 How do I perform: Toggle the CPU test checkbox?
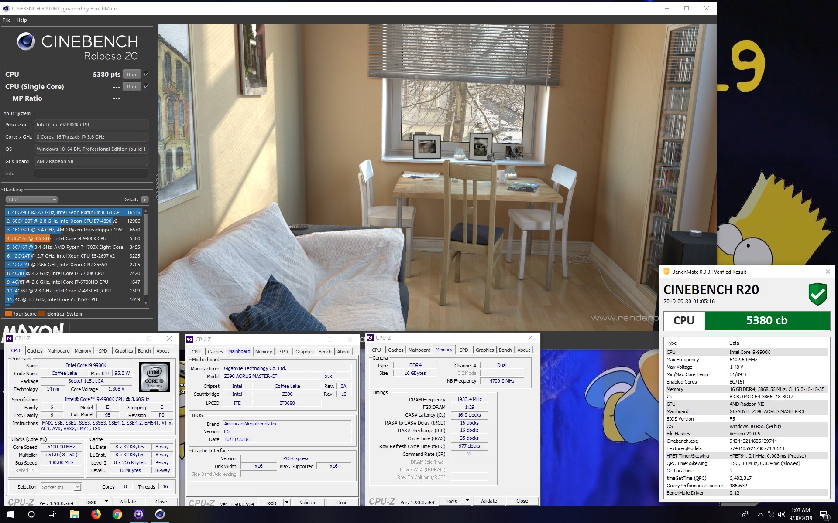147,74
